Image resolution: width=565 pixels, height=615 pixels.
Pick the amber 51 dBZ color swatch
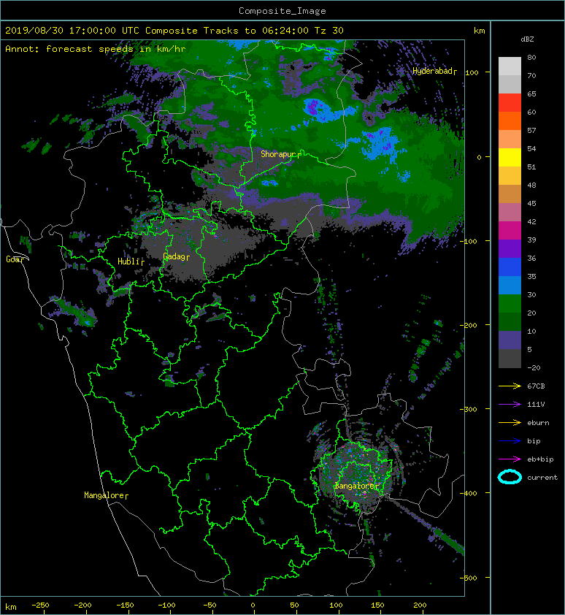(x=510, y=176)
